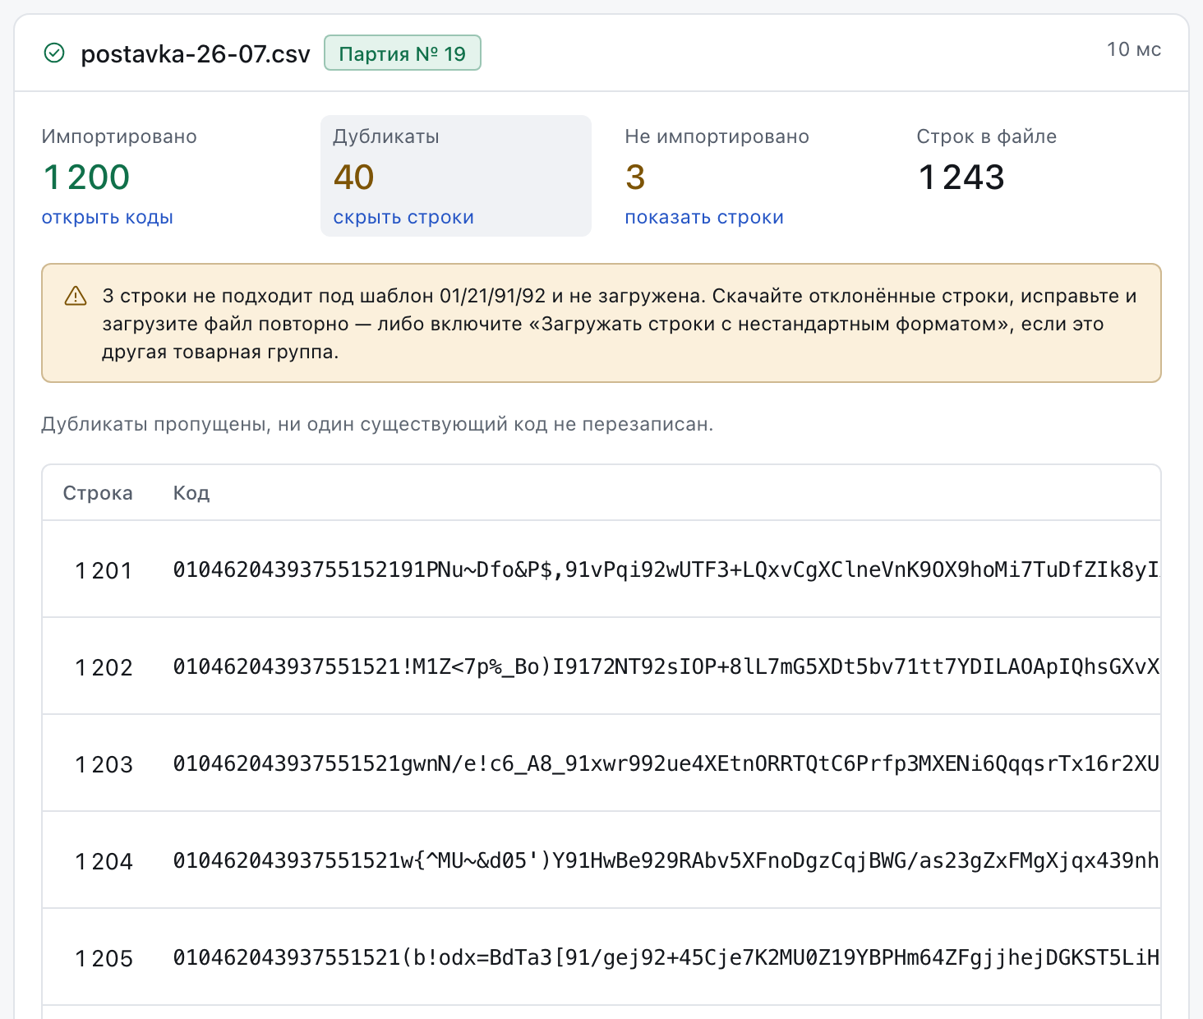1203x1019 pixels.
Task: Click the warning triangle icon in alert
Action: pos(76,296)
